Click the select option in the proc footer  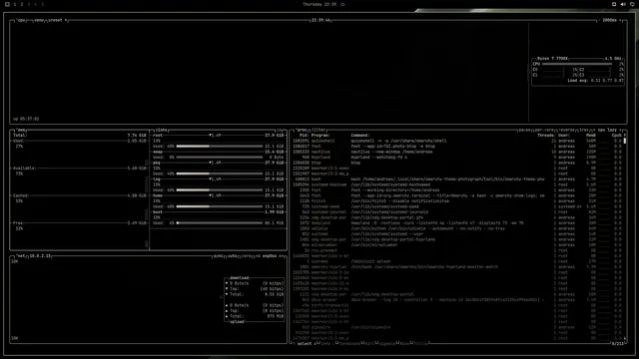(x=304, y=343)
